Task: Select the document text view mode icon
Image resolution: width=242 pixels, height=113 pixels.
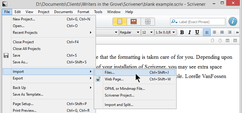Action: pos(120,22)
